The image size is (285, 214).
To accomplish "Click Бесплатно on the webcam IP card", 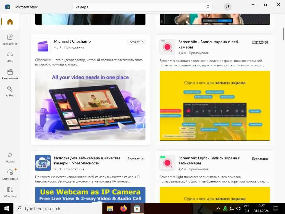I will (136, 159).
